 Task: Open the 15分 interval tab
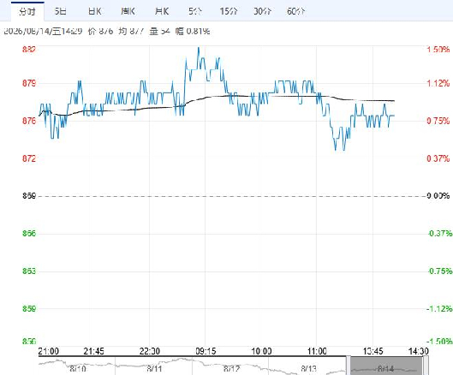point(229,11)
